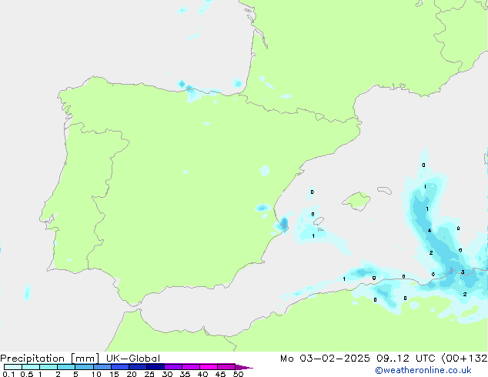Viewport: 488px width, 377px height.
Task: Select the 2–5 mm legend color swatch
Action: click(x=66, y=367)
